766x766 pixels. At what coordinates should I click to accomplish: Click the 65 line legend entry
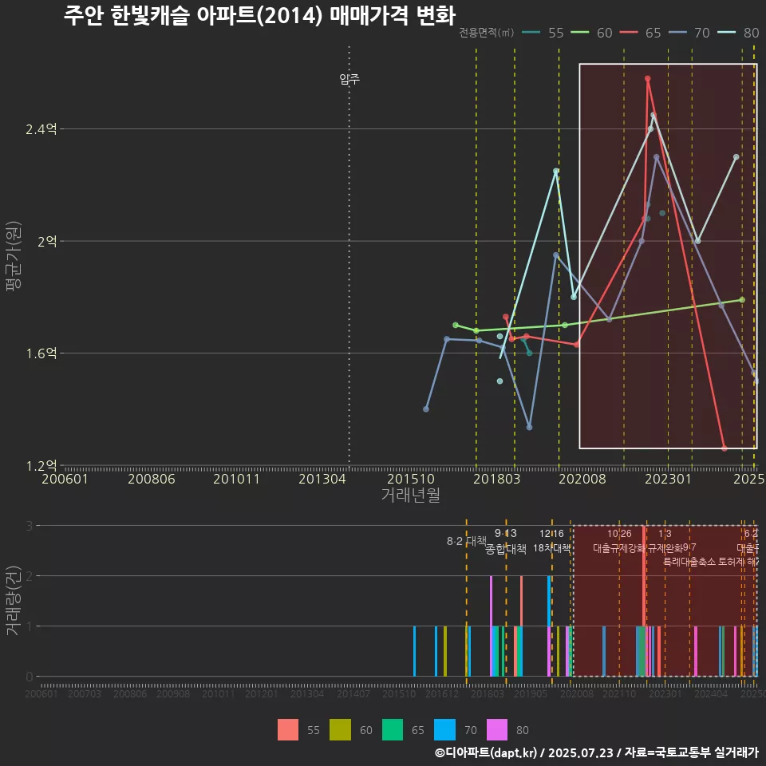coord(640,33)
